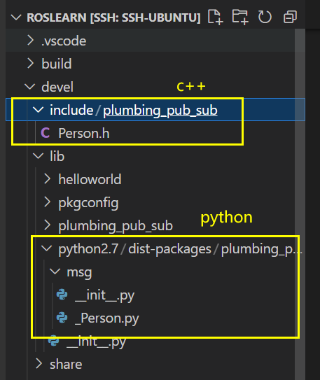Open __init__.py inside msg folder
Screen dimensions: 320x380
(x=105, y=295)
